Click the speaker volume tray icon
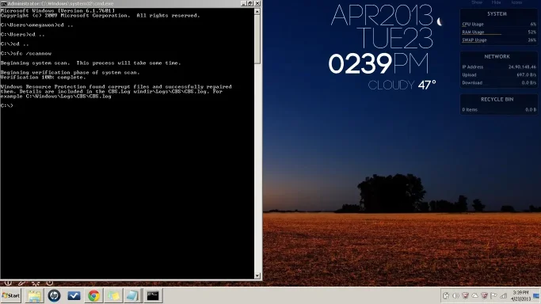The image size is (541, 304). (x=455, y=296)
